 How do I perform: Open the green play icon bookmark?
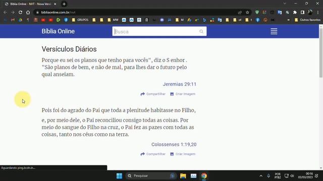click(59, 20)
